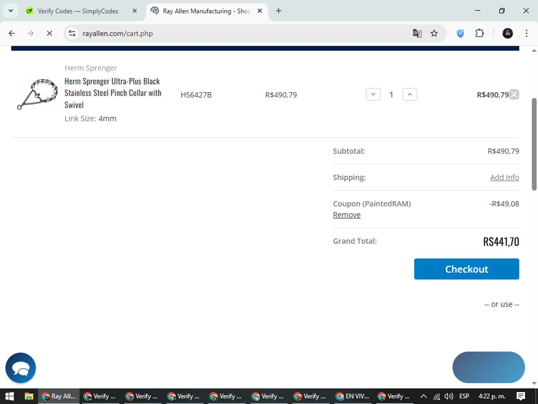
Task: Open Herm Sprenger Ultra-Plus Black product link
Action: pos(113,93)
